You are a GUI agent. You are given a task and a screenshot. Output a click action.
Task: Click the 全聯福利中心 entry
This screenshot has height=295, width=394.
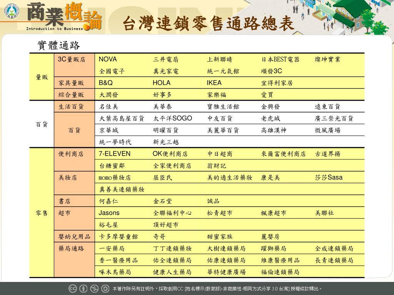[x=172, y=213]
